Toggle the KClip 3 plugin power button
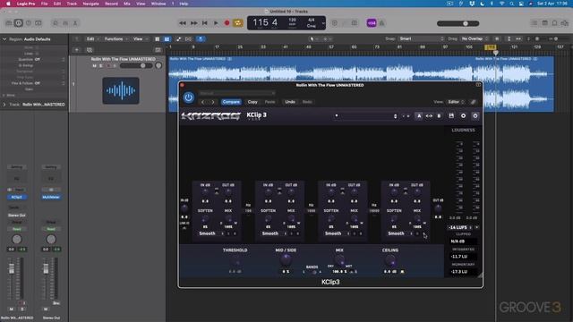The image size is (573, 322). point(189,97)
